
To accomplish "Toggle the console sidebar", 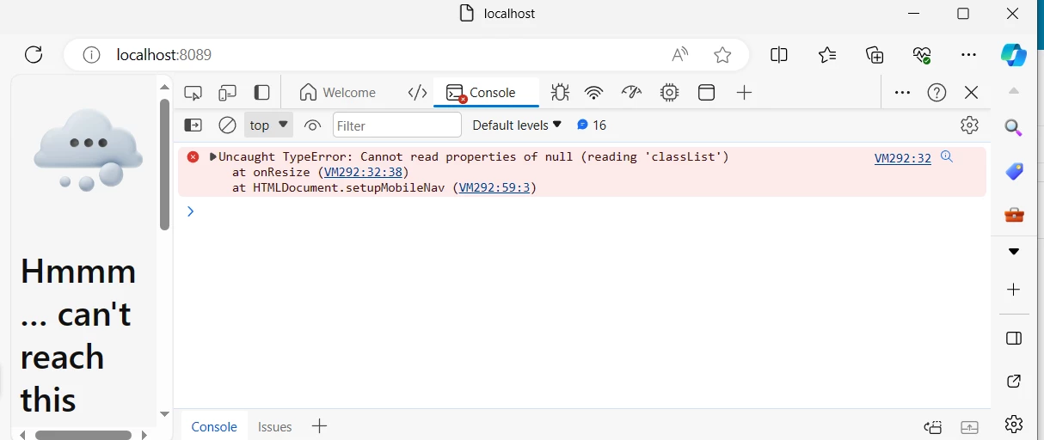I will pos(193,125).
